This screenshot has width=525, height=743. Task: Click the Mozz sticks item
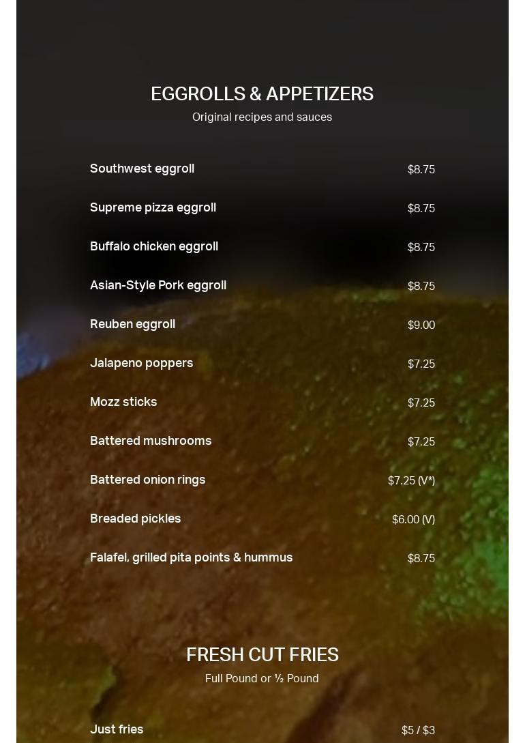[123, 402]
